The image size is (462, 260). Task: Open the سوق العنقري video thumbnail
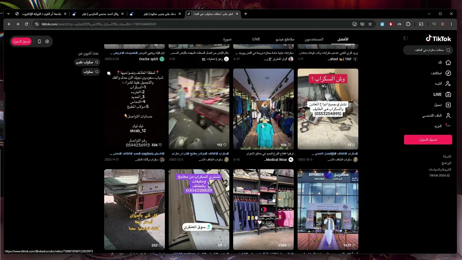[199, 209]
